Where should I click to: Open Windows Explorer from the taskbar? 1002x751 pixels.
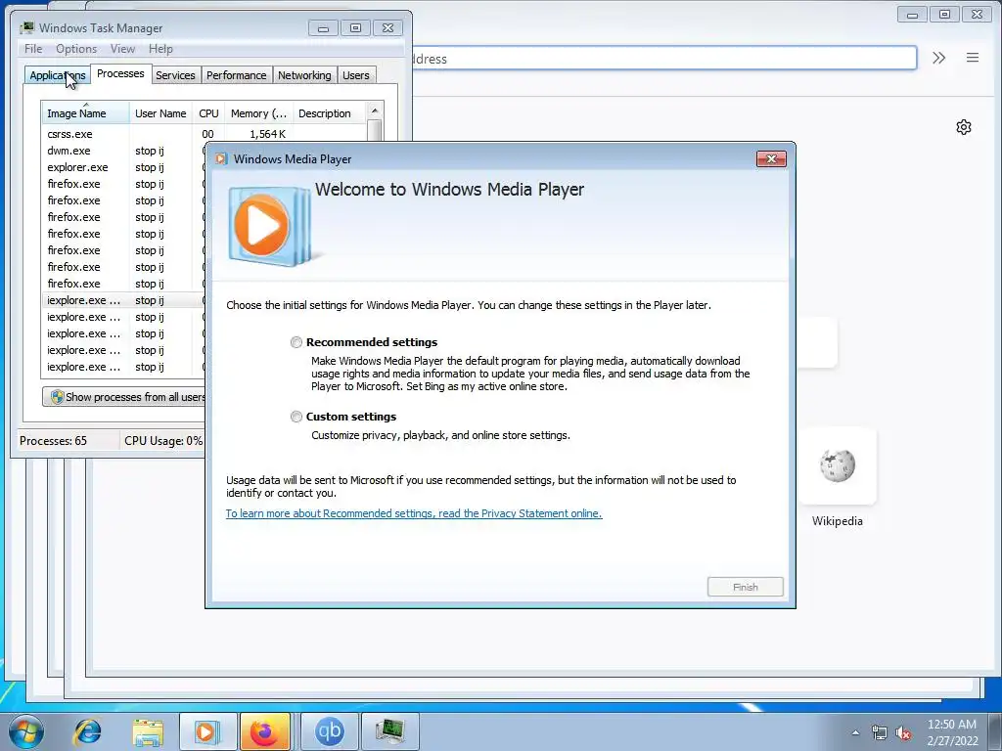(148, 731)
